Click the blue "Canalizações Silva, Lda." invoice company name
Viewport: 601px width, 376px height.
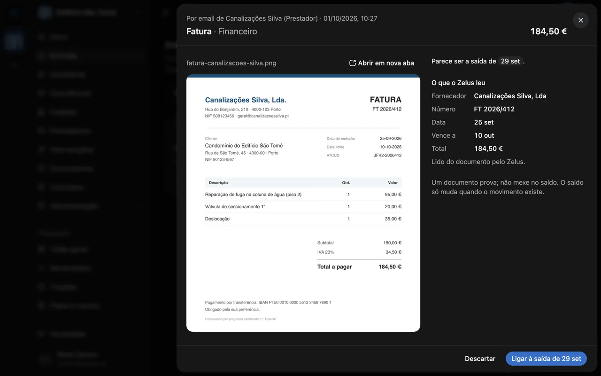coord(246,100)
